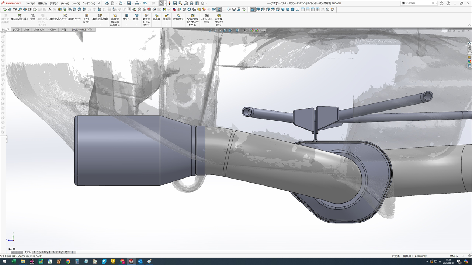This screenshot has width=472, height=265.
Task: Open the 表示(V) menu
Action: click(54, 3)
